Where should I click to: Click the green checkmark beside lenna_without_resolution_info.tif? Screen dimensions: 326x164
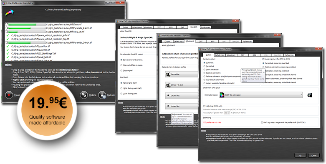8,35
